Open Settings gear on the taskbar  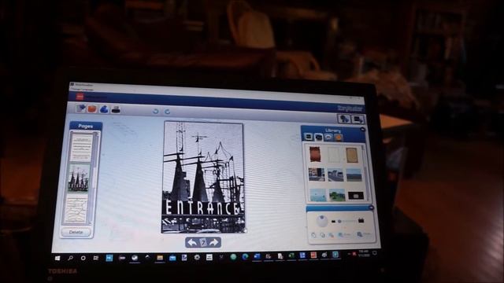click(197, 257)
